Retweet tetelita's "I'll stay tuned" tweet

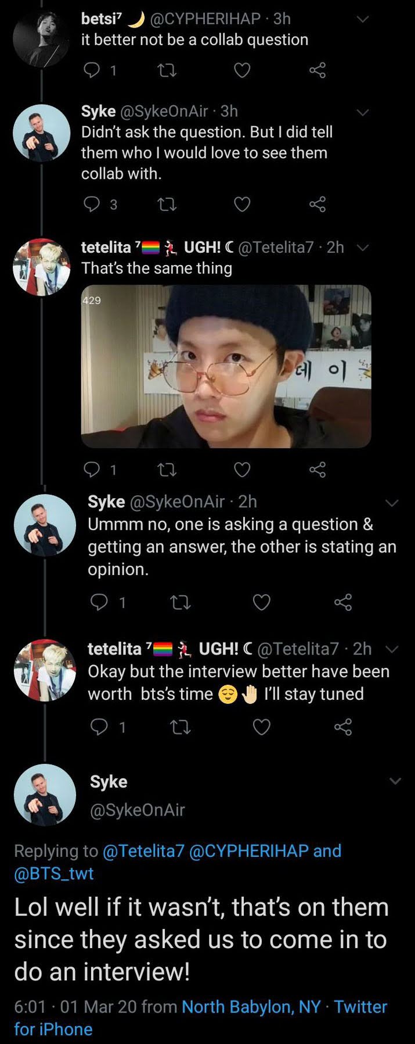pos(181,727)
